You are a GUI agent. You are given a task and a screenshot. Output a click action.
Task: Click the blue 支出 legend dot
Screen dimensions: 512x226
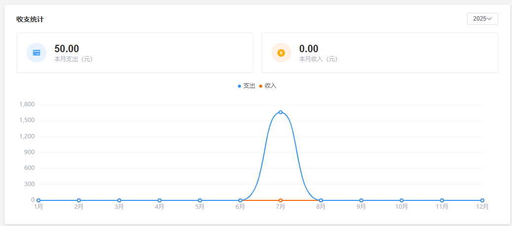(x=239, y=86)
